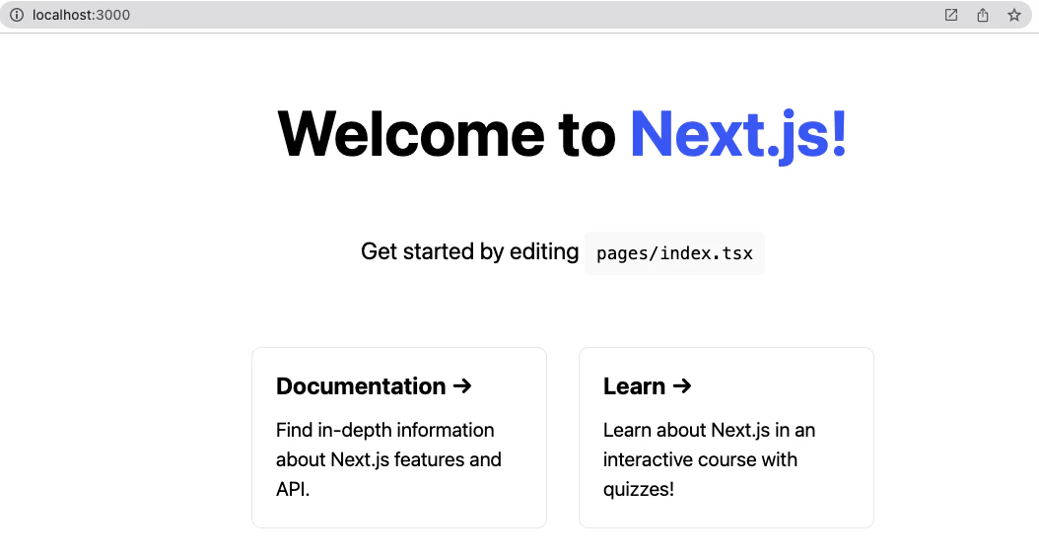The width and height of the screenshot is (1039, 554).
Task: Click the 'Get started by editing' text
Action: 470,251
